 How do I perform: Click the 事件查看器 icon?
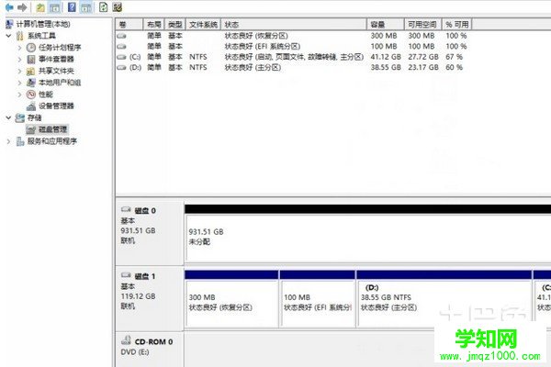31,59
